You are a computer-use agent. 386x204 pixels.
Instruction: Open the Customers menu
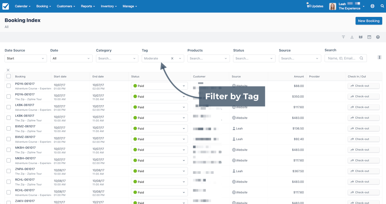[66, 6]
